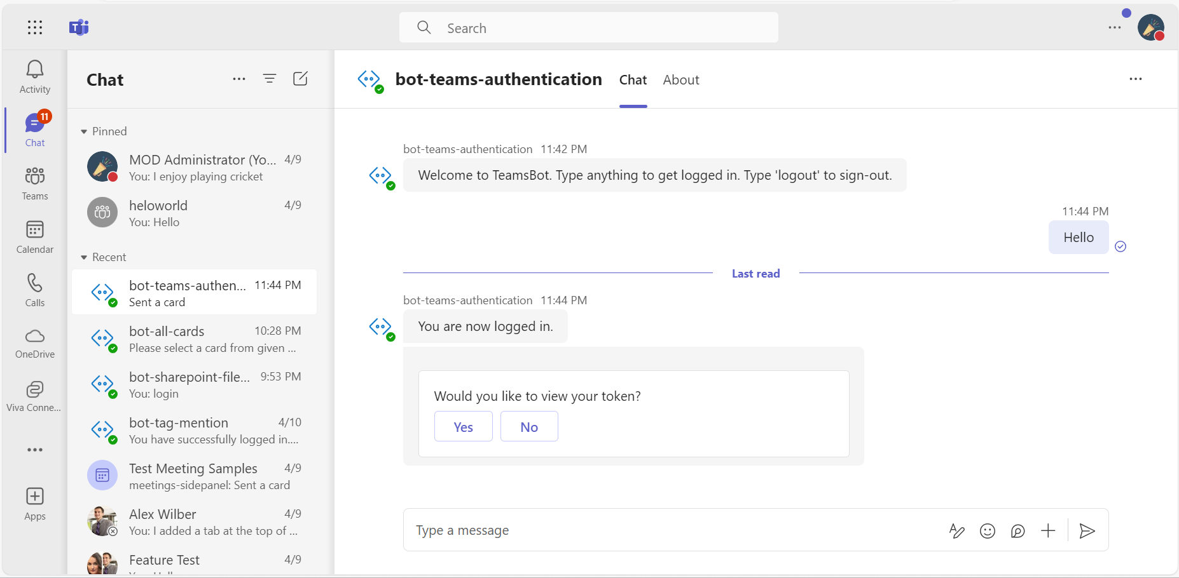Go to Teams in the sidebar
The image size is (1179, 578).
point(35,184)
